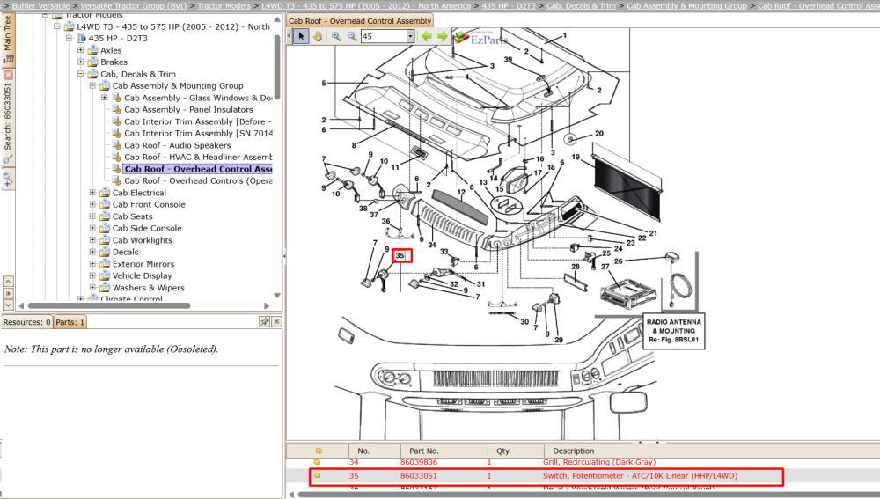Activate the hand pan tool
Viewport: 880px width, 499px height.
[x=318, y=36]
